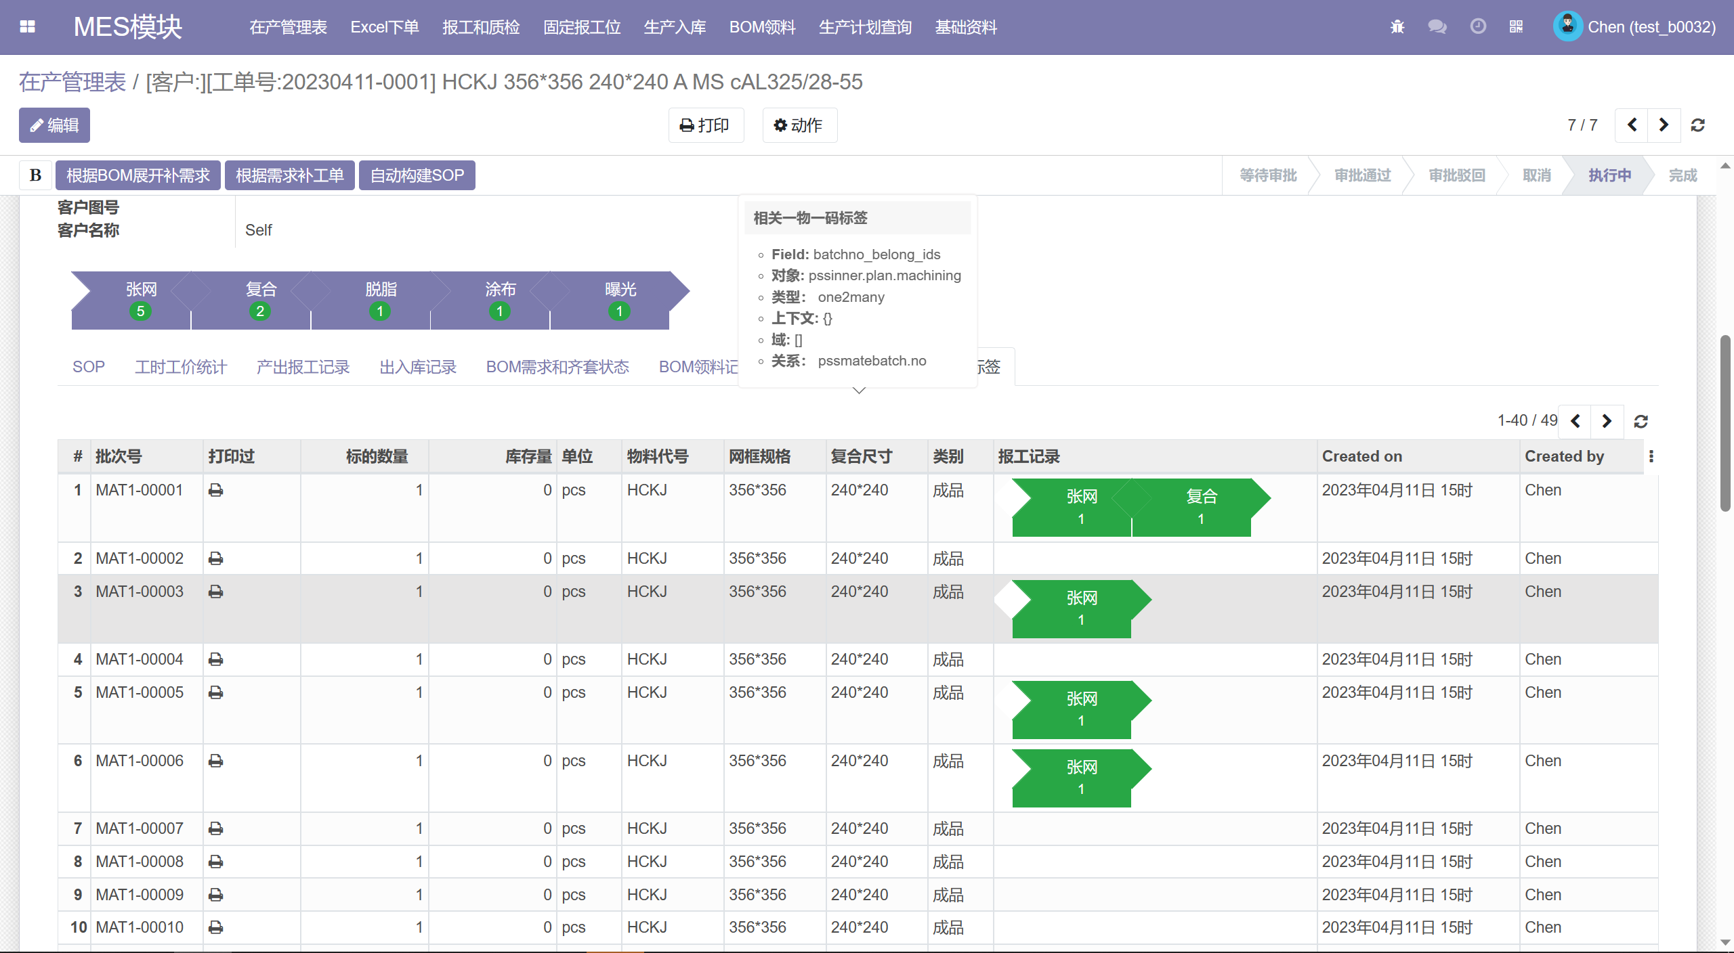Click print icon for batch MAT1-00001
This screenshot has width=1734, height=953.
(x=216, y=490)
